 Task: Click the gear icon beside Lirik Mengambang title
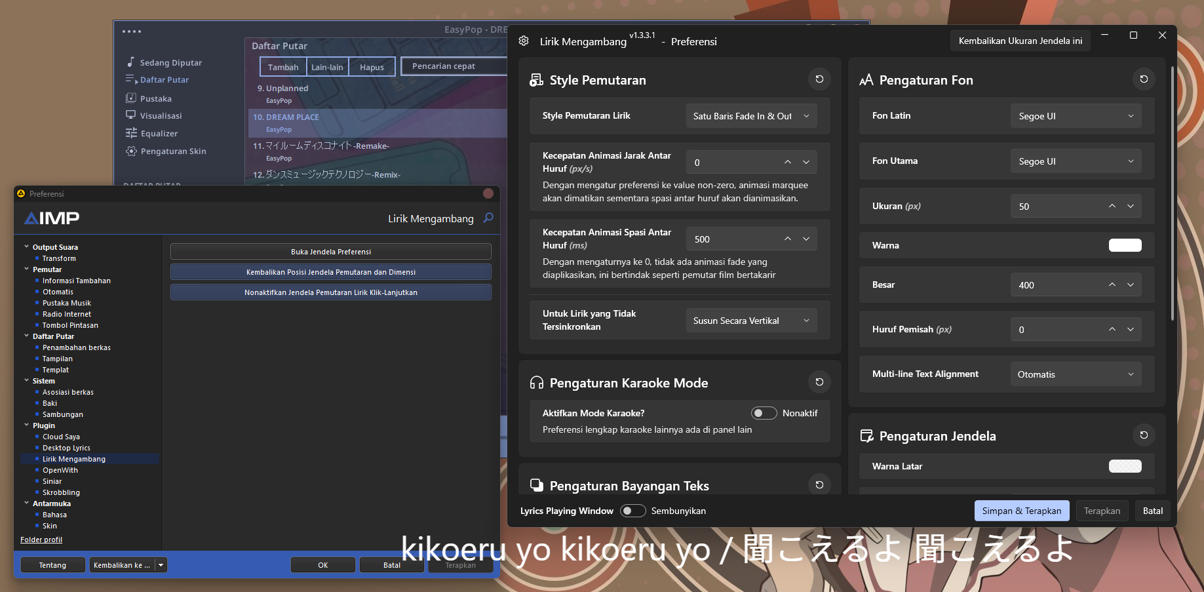tap(524, 41)
